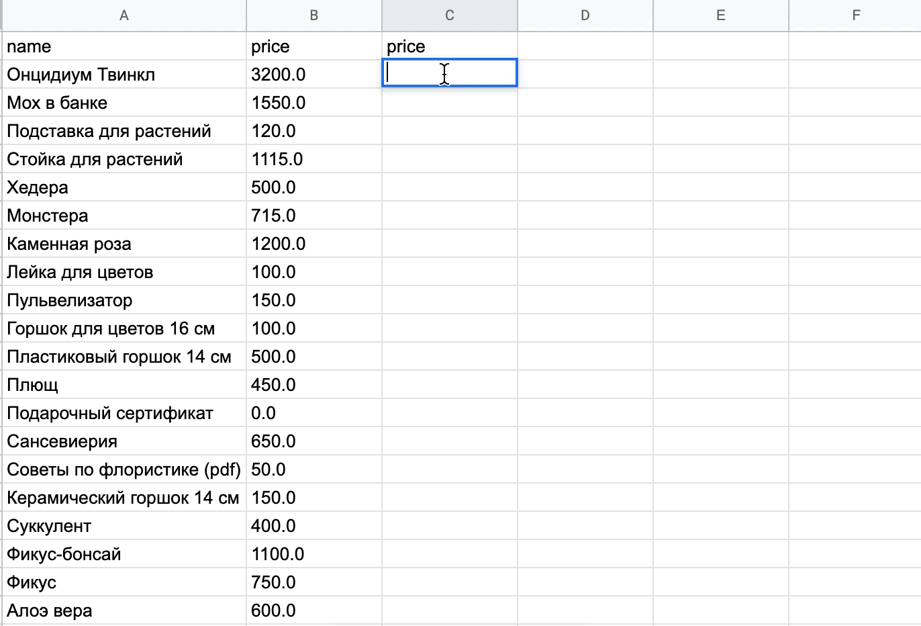Select the cell 'Мох в банке'
The image size is (921, 626).
(x=124, y=102)
